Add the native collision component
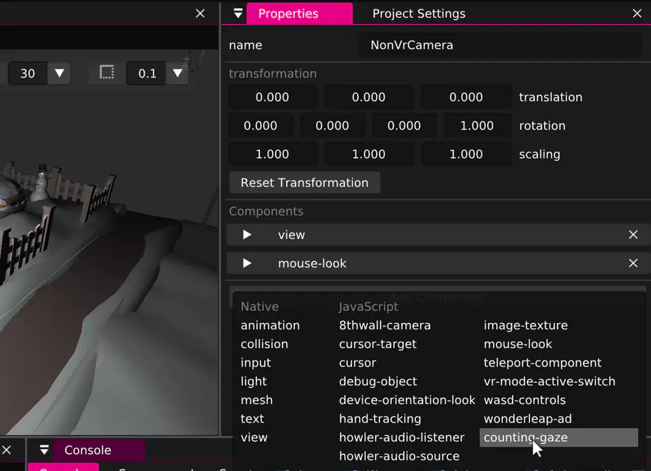The width and height of the screenshot is (651, 471). 264,344
